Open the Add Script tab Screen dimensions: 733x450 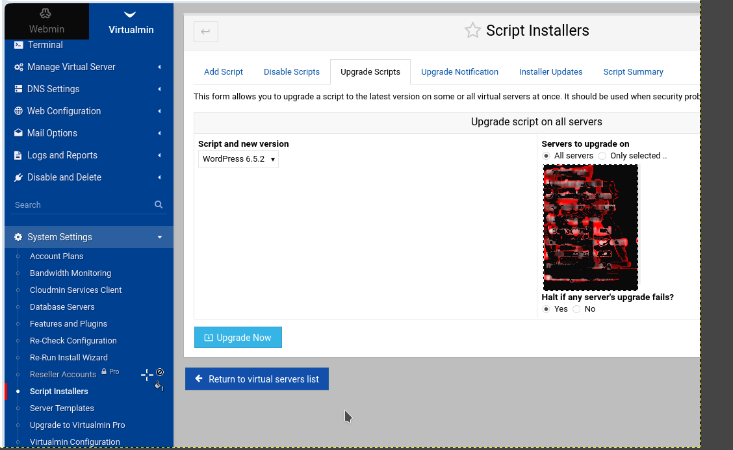[224, 72]
